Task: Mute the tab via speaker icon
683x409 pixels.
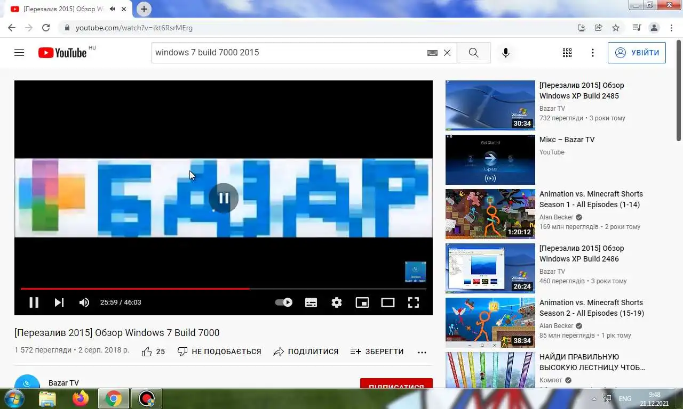Action: tap(113, 9)
